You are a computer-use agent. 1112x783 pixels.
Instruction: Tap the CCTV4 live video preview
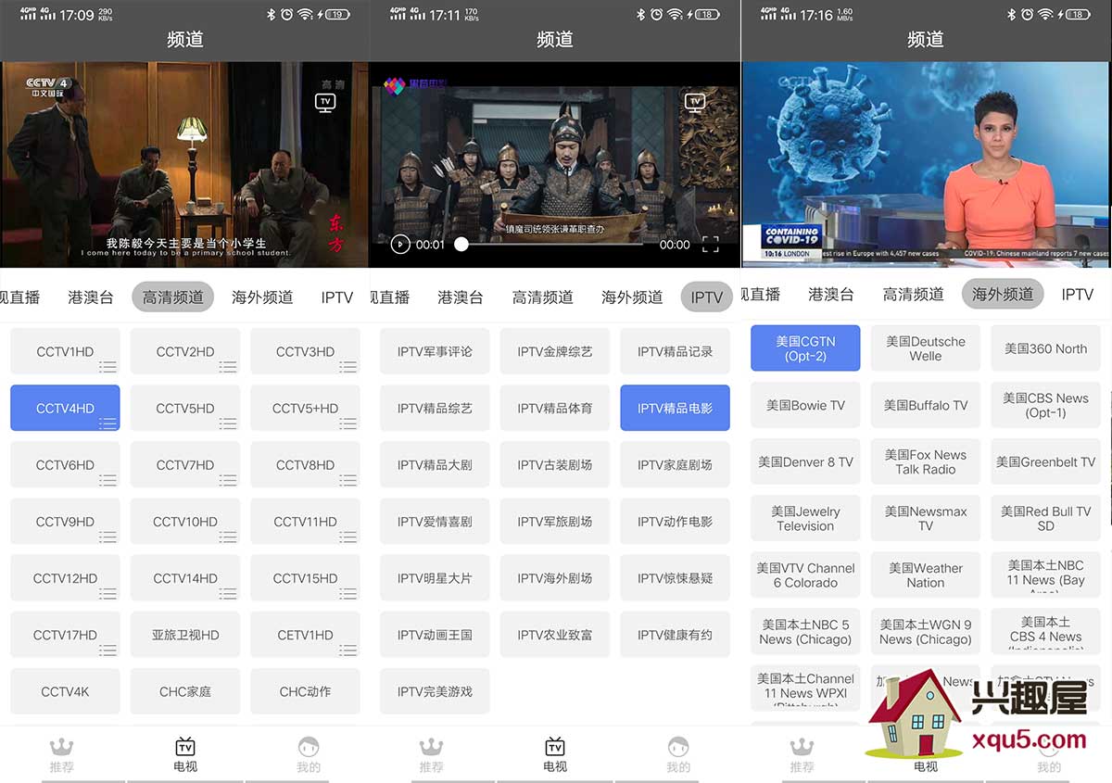(184, 165)
